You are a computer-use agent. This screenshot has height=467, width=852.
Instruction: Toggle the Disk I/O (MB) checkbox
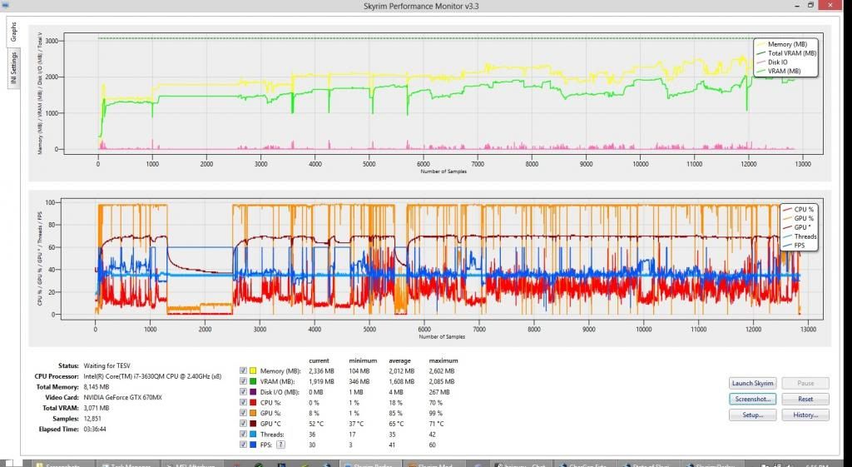point(244,392)
